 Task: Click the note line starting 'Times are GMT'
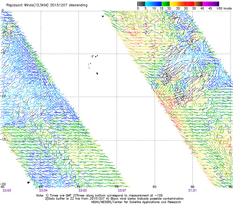[x=99, y=196]
